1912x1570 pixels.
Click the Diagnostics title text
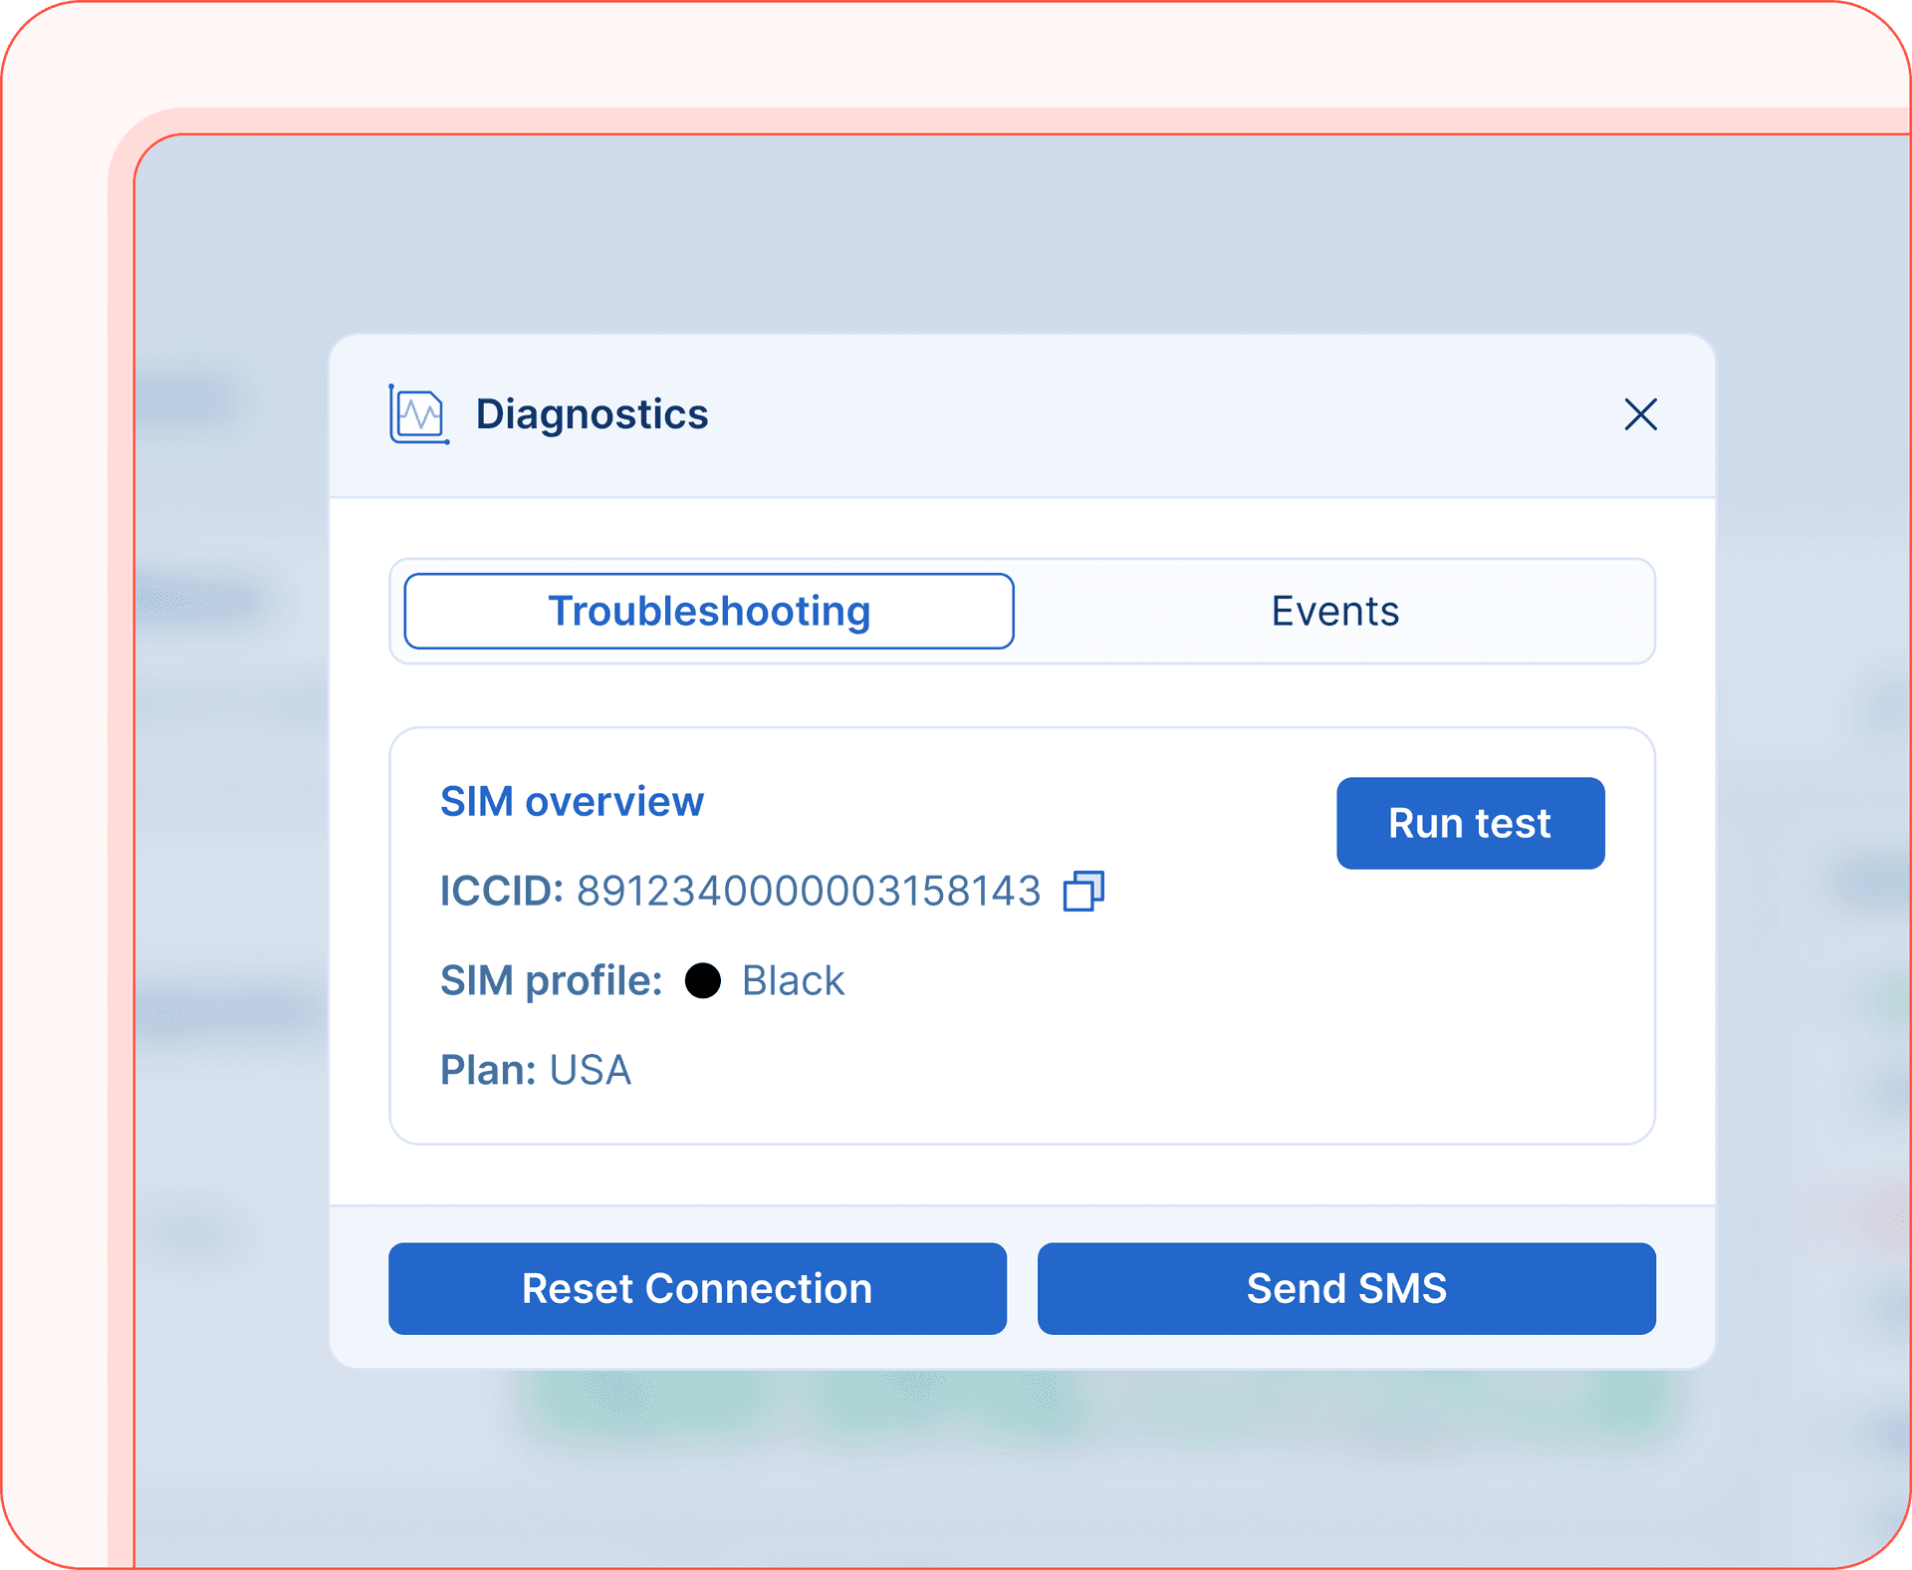point(591,415)
